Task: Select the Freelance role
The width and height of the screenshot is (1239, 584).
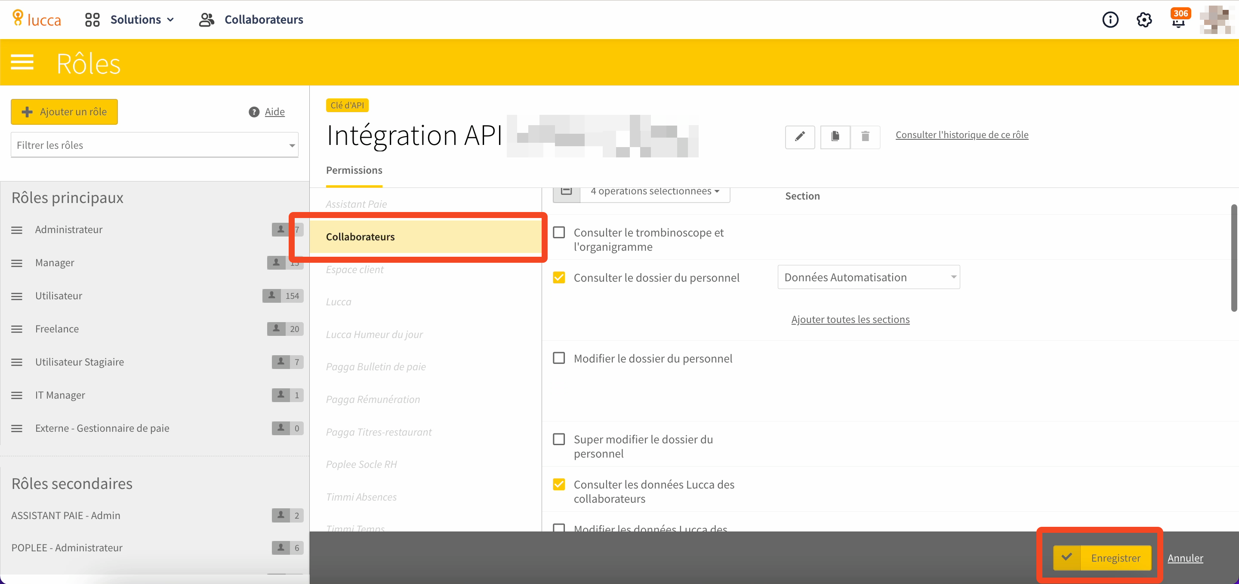Action: click(x=57, y=329)
